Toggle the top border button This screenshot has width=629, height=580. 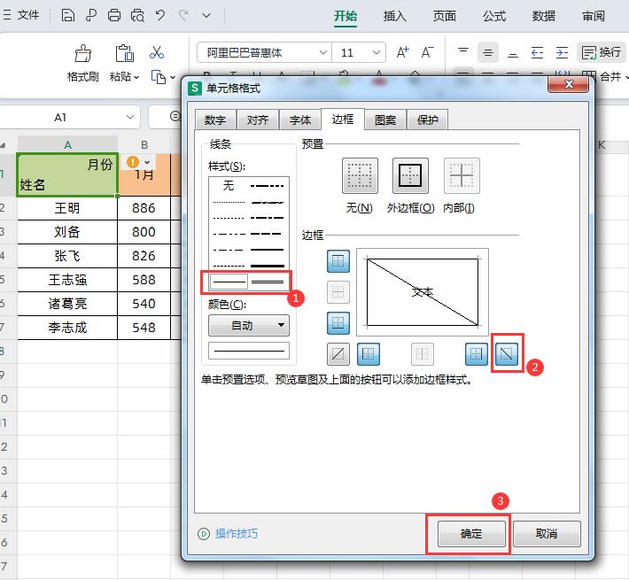pos(338,261)
